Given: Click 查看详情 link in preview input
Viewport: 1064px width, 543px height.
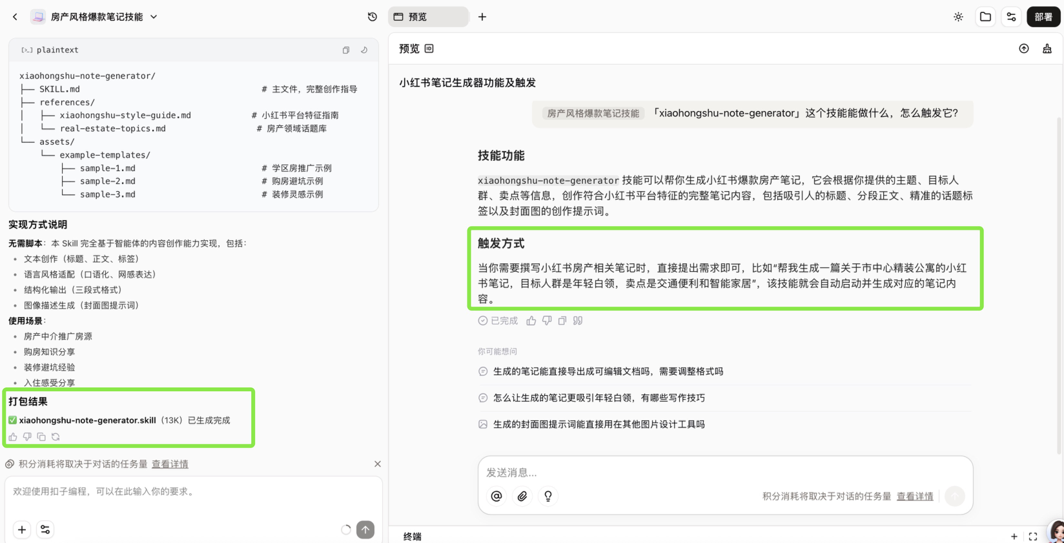Looking at the screenshot, I should click(x=915, y=497).
